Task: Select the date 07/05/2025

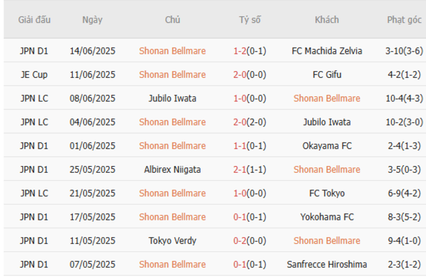Action: pos(92,264)
